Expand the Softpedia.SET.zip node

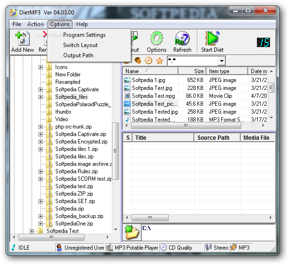[x=40, y=202]
